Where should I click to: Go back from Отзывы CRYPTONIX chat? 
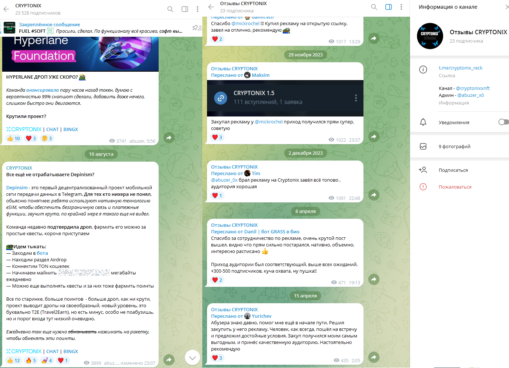(211, 7)
